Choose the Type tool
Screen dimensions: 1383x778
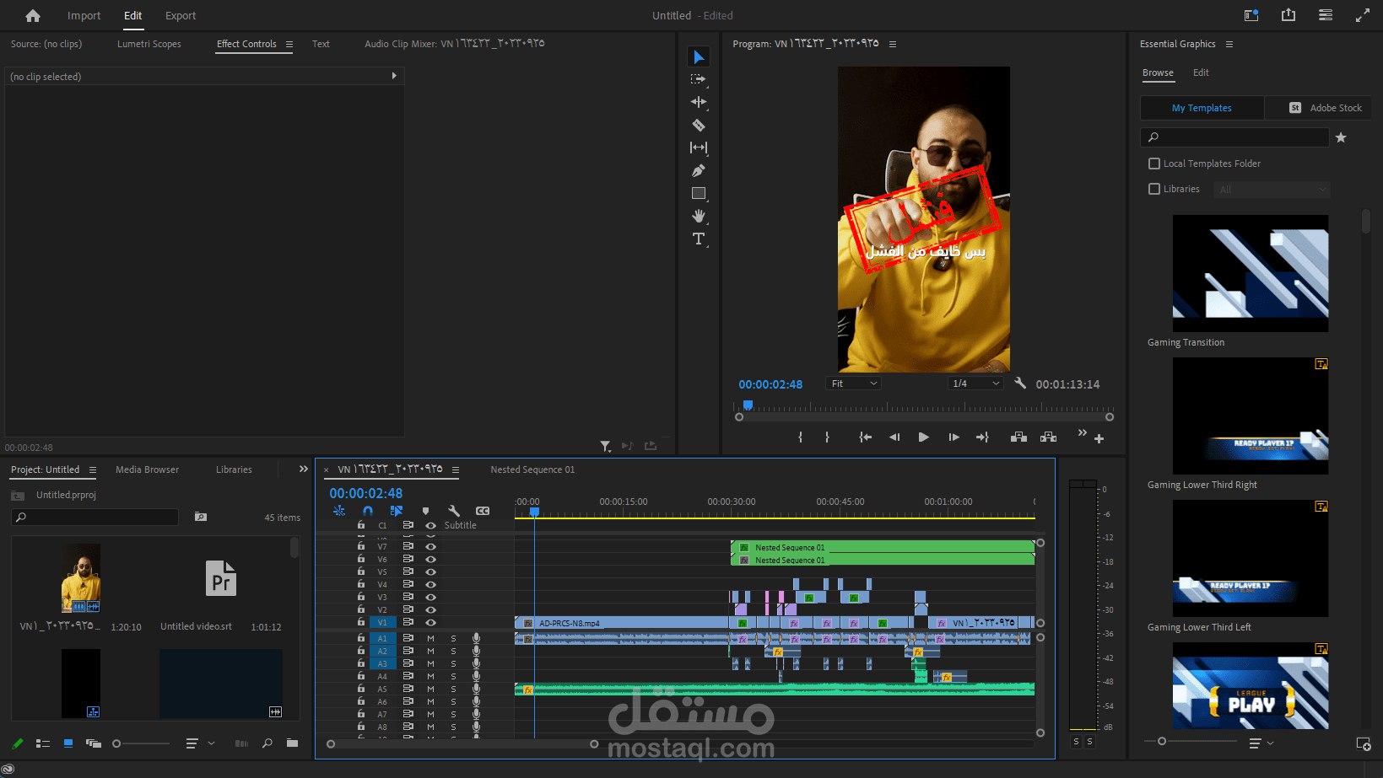coord(699,239)
